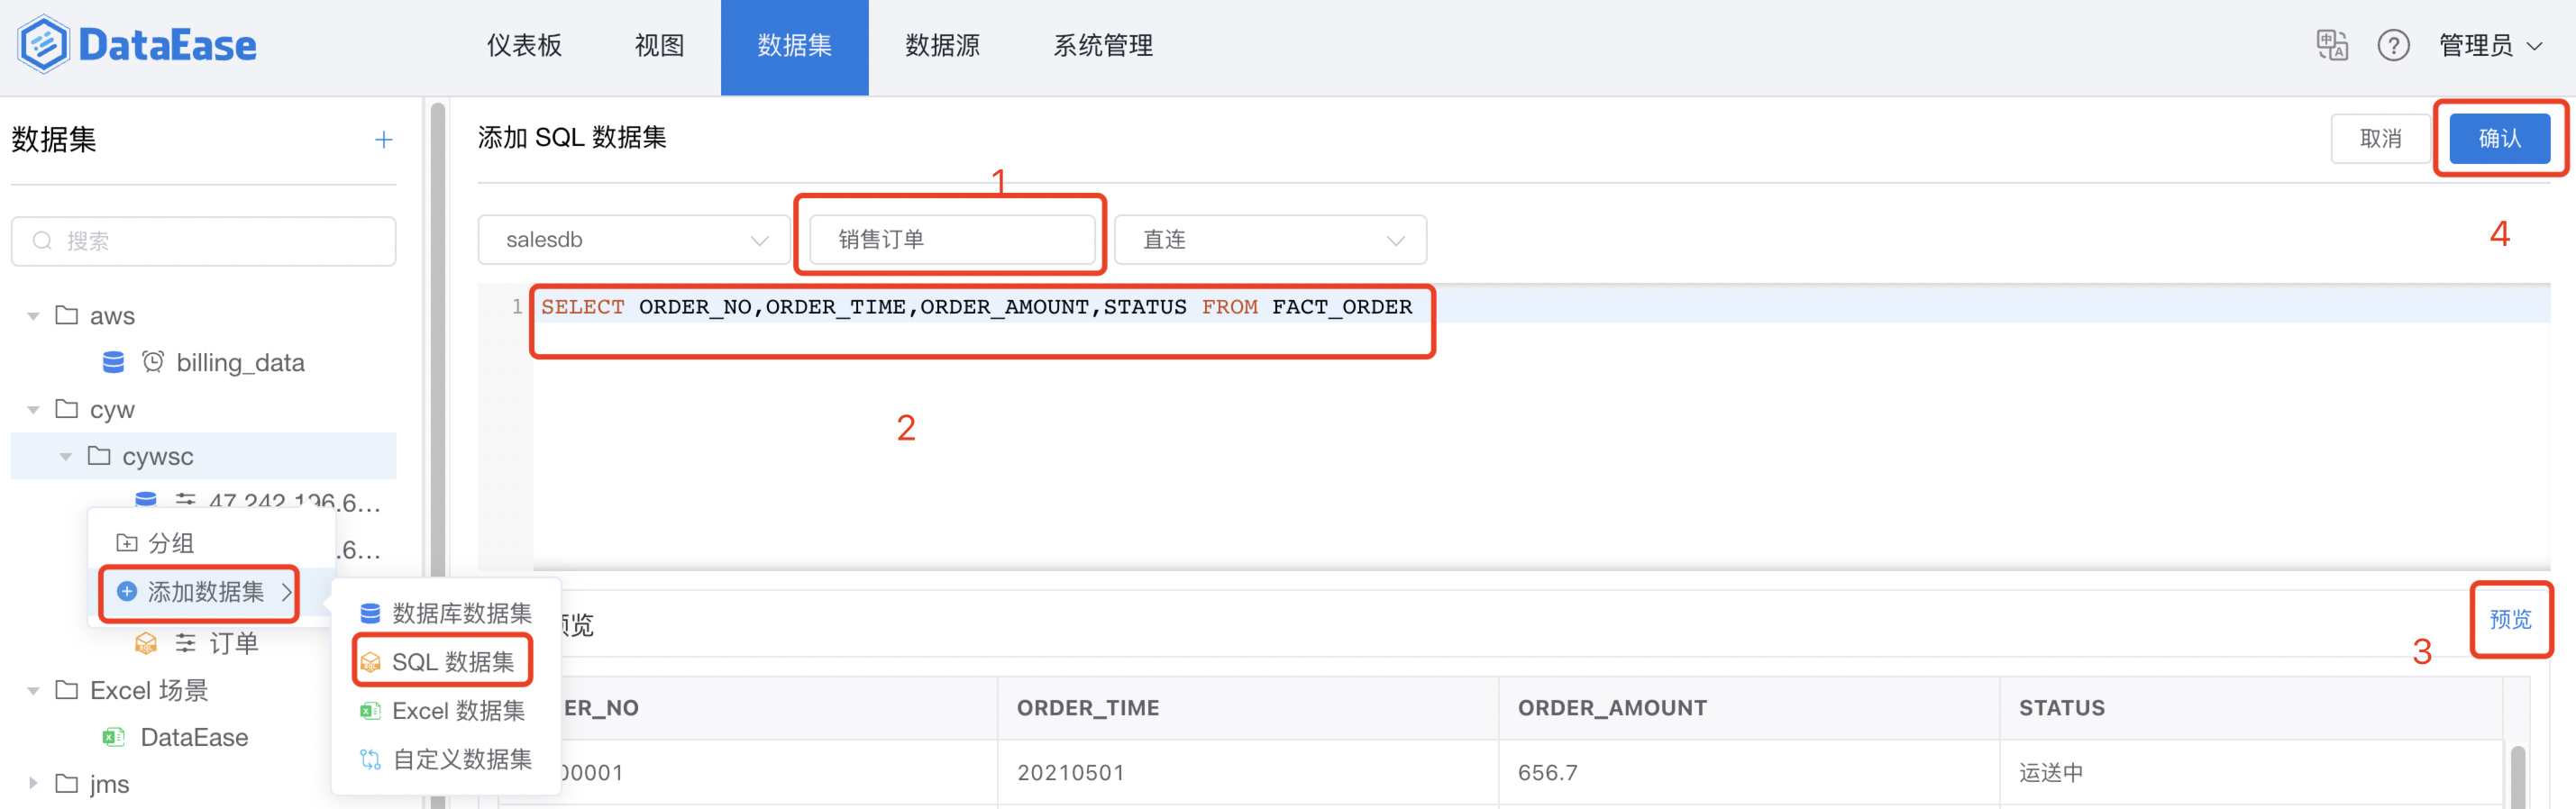Click the 确认 button
2576x809 pixels.
[x=2499, y=138]
